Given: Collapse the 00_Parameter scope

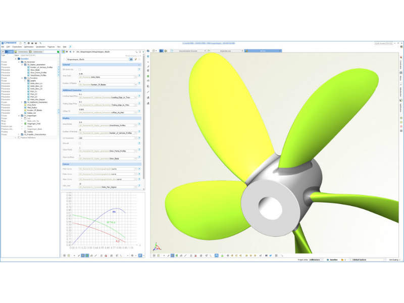Looking at the screenshot, I should 19,62.
